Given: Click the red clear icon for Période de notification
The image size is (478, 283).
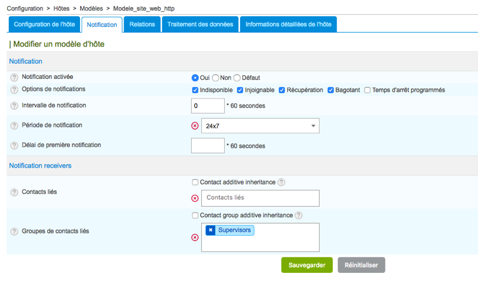Looking at the screenshot, I should pos(195,126).
